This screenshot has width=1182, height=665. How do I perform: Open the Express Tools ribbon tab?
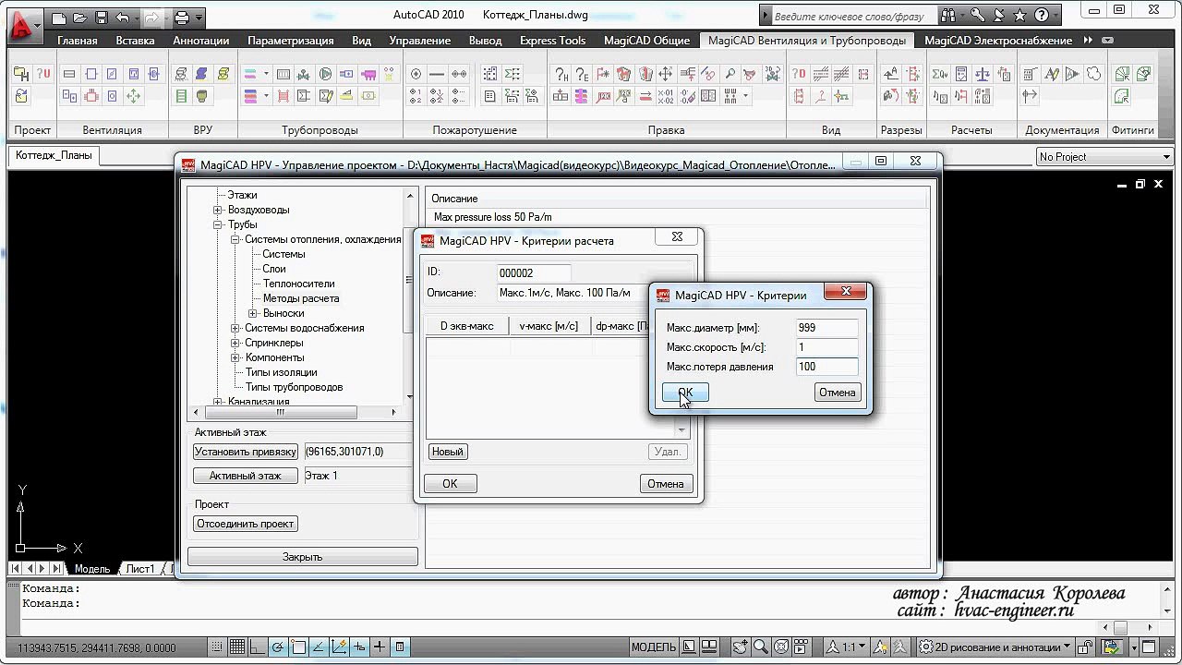[x=552, y=41]
